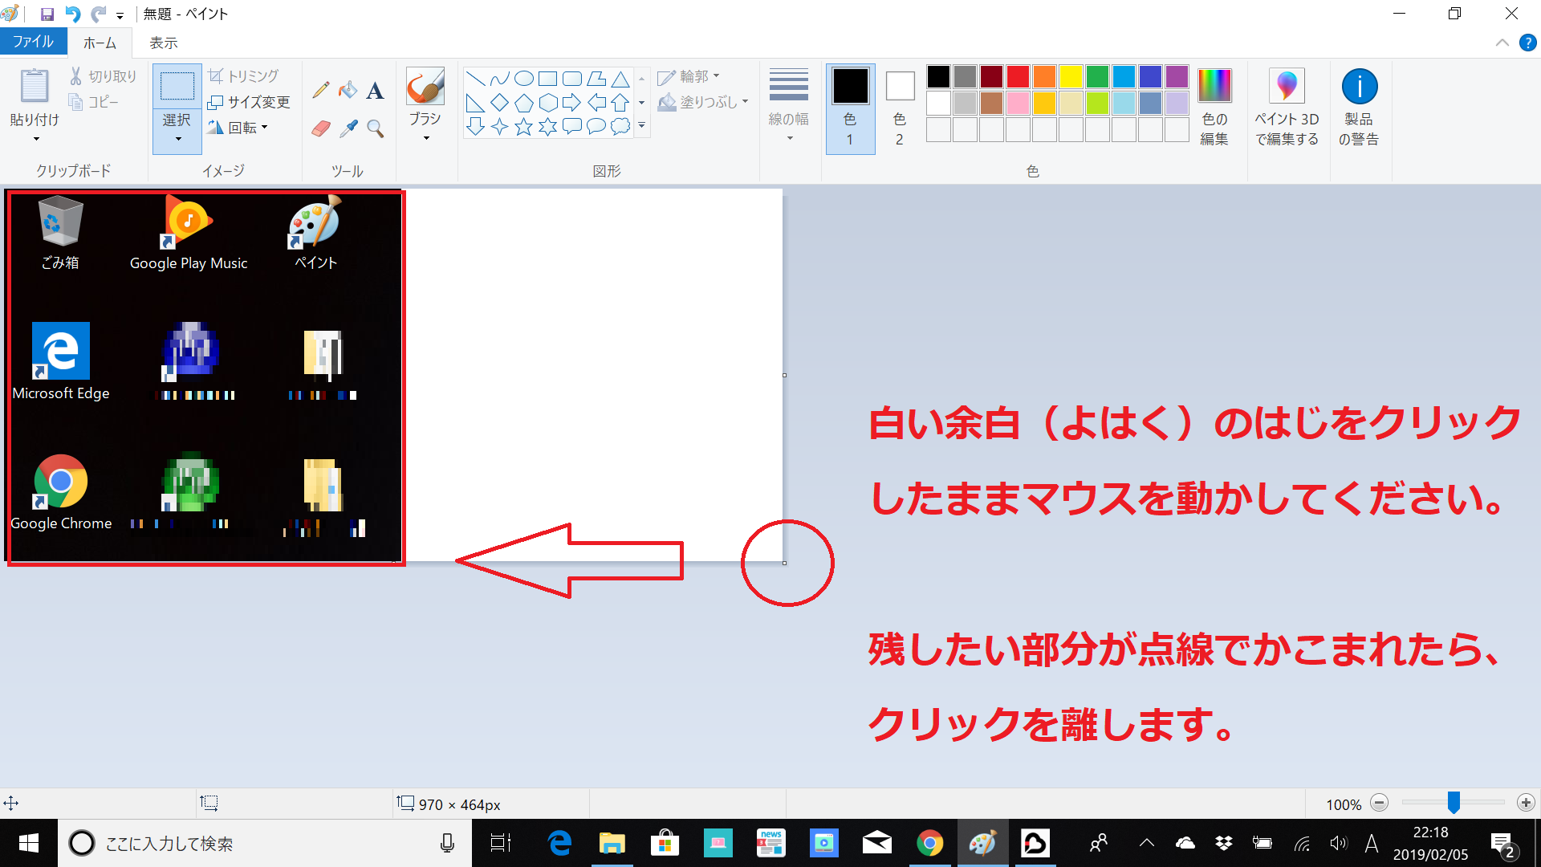Choose the Right arrow shape
Image resolution: width=1541 pixels, height=867 pixels.
[572, 103]
